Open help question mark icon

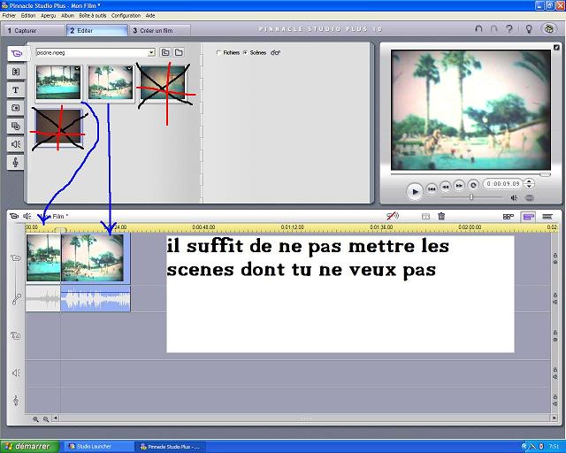click(x=509, y=29)
